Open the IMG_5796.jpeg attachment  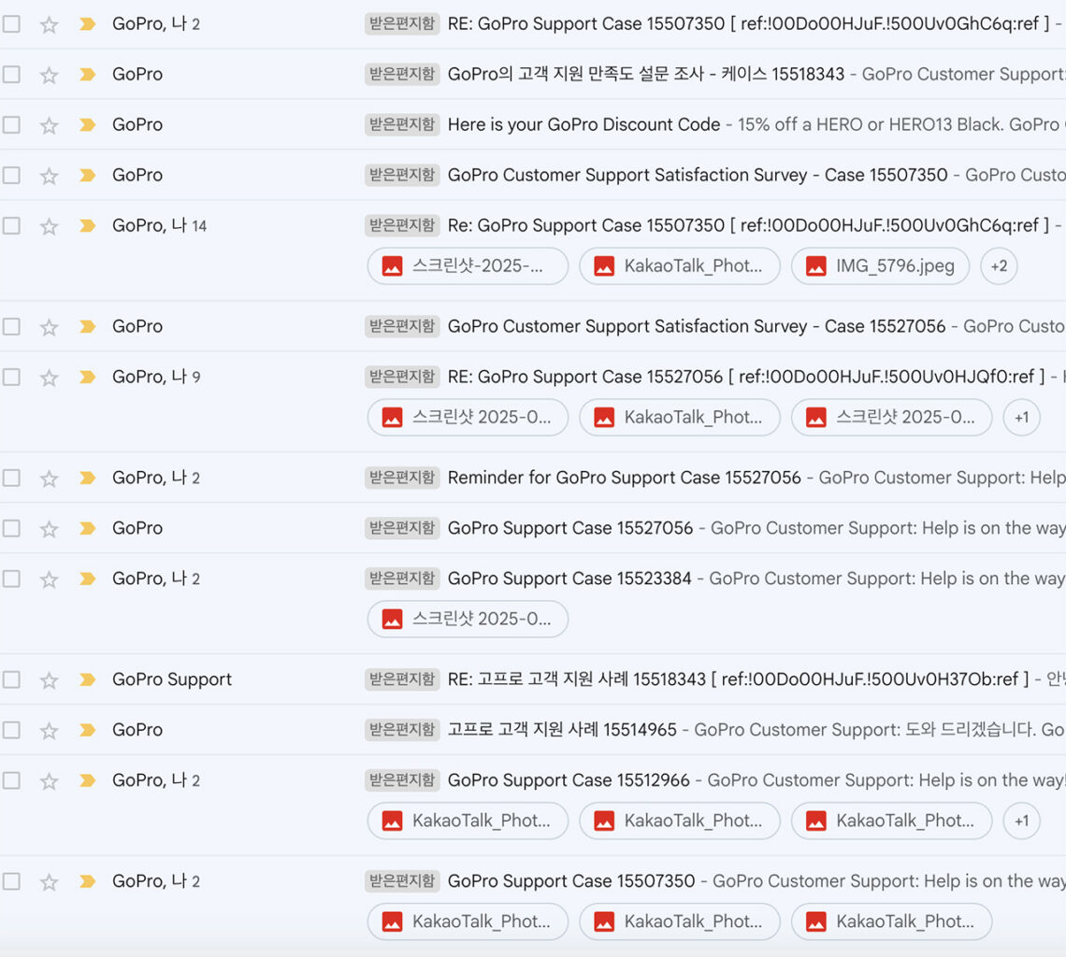click(880, 266)
